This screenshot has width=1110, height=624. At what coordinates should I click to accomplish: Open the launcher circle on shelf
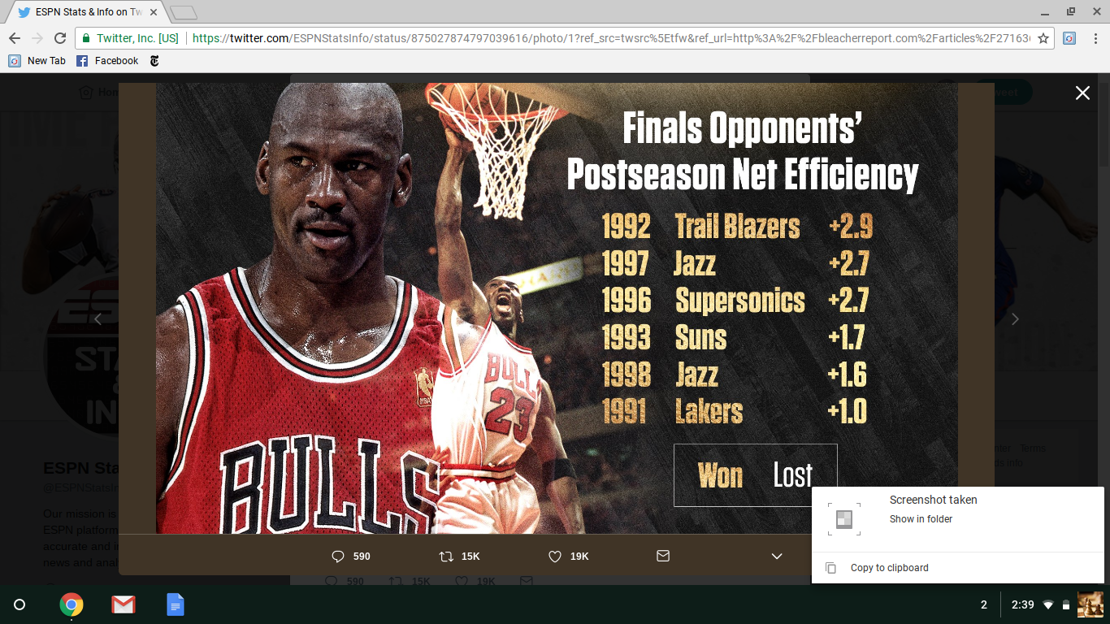20,604
